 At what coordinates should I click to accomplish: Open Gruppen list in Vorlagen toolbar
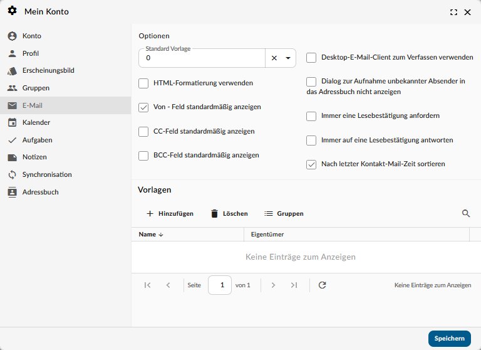coord(284,213)
